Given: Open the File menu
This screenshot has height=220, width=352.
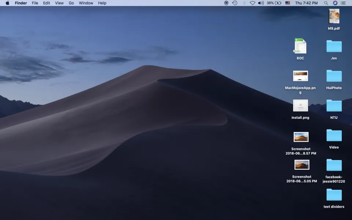Looking at the screenshot, I should [35, 3].
